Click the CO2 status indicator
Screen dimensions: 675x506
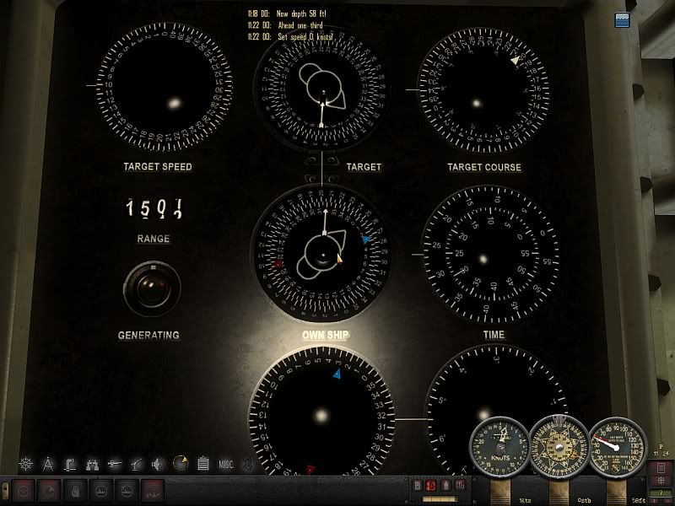[x=460, y=486]
